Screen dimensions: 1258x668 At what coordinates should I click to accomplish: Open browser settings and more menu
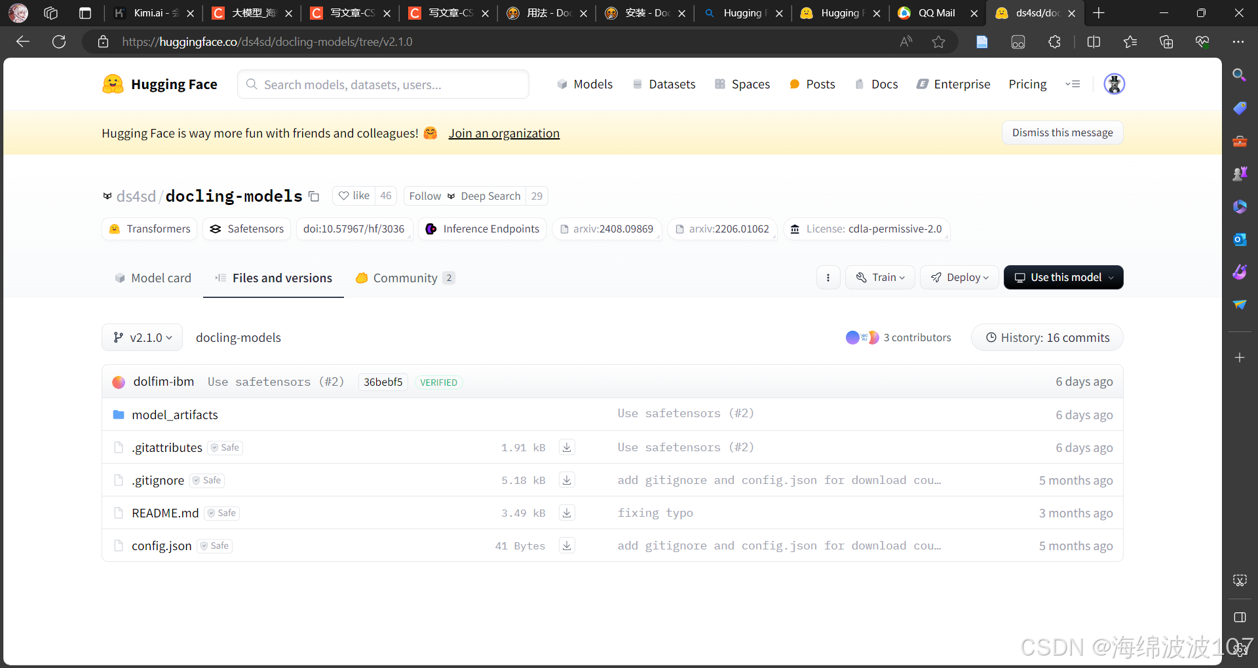point(1238,42)
